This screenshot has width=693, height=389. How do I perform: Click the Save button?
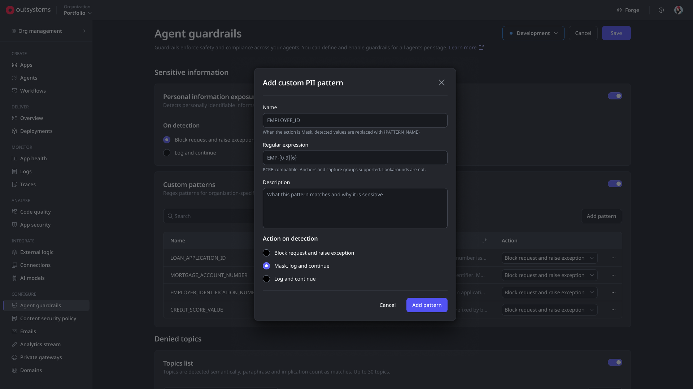click(x=616, y=33)
